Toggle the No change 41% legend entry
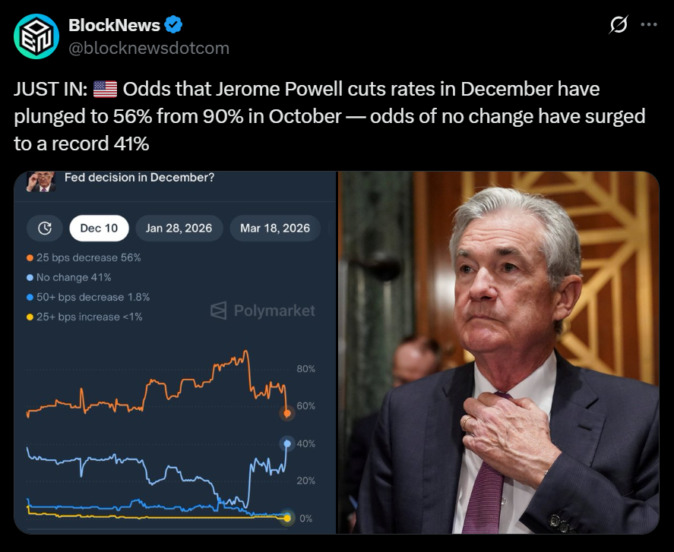674x552 pixels. coord(74,277)
